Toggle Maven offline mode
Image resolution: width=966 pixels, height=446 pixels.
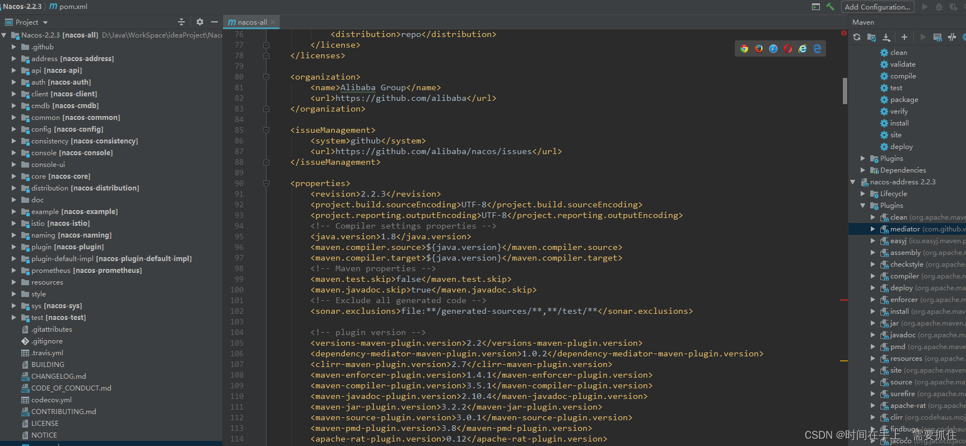952,37
